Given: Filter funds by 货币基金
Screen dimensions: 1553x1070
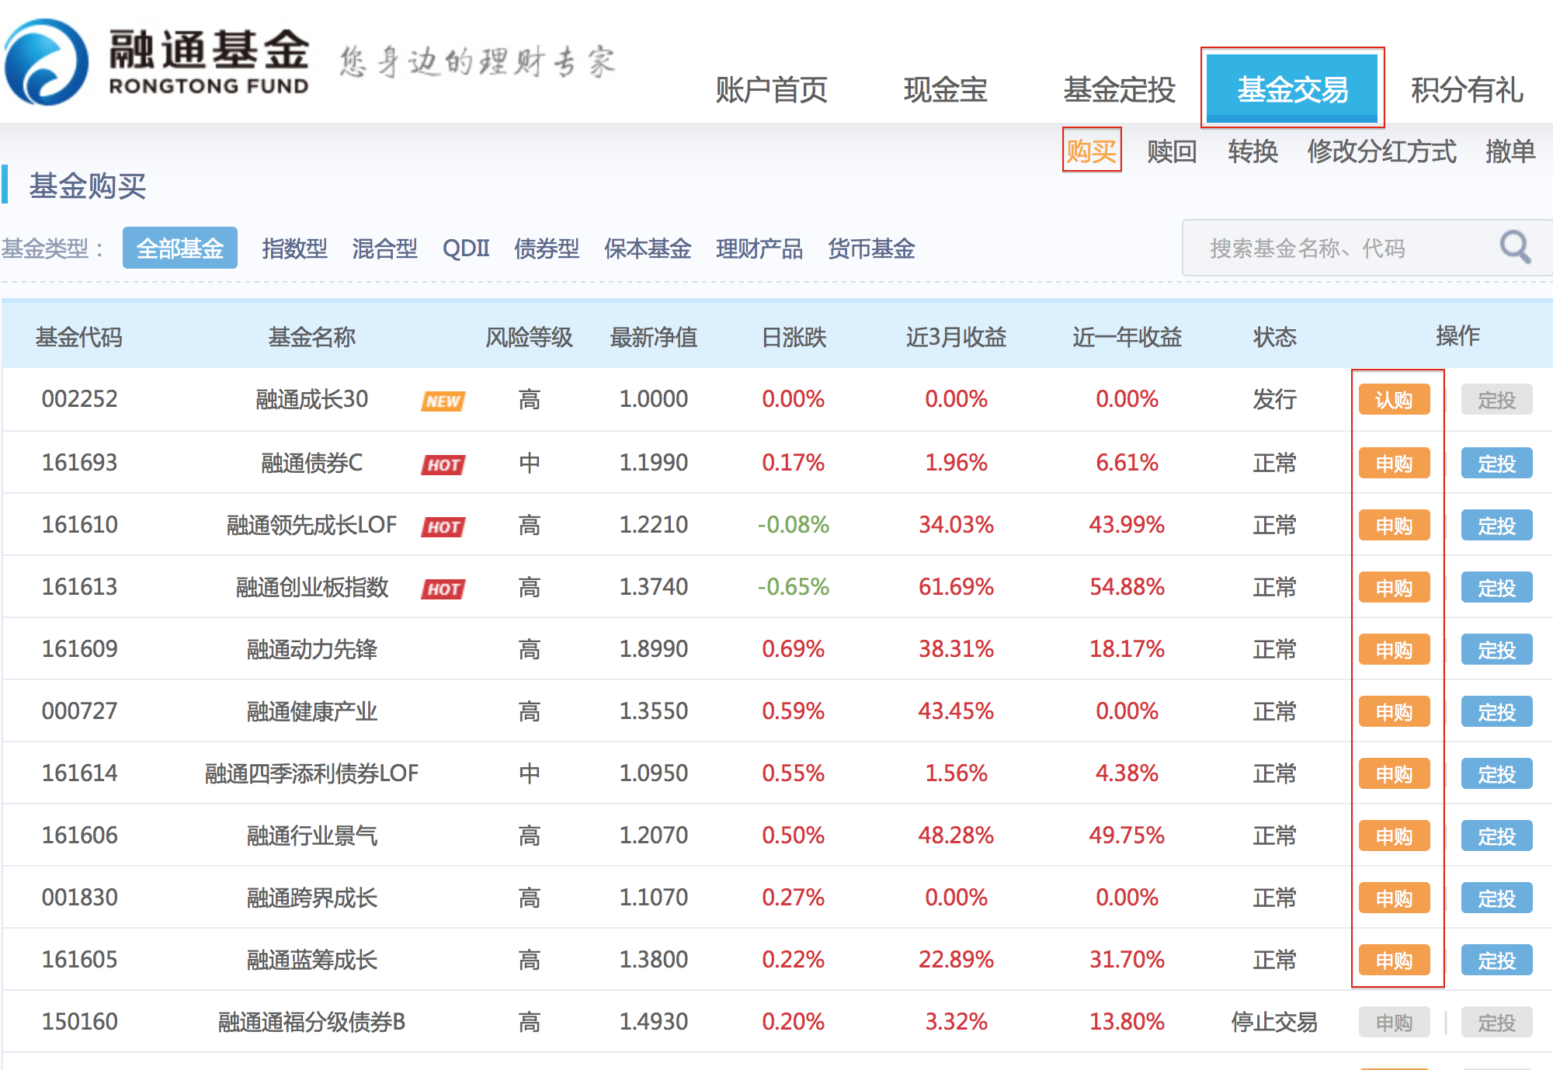Looking at the screenshot, I should [x=871, y=248].
